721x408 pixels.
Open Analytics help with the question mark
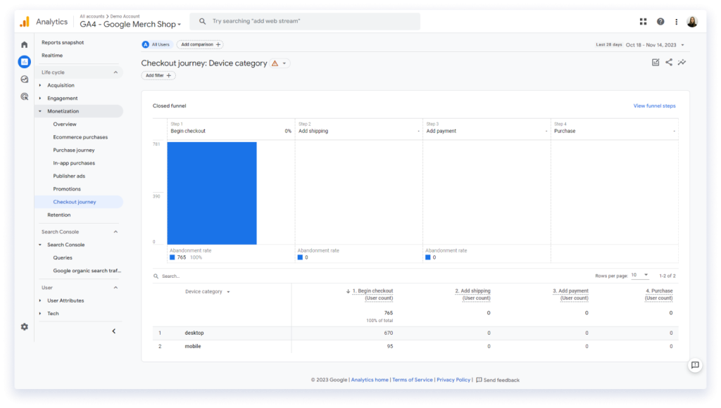(x=660, y=21)
